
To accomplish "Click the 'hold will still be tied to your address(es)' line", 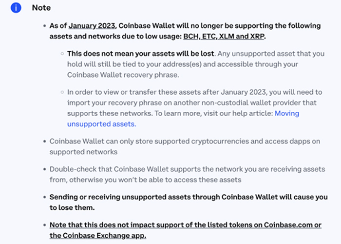I will tap(183, 64).
